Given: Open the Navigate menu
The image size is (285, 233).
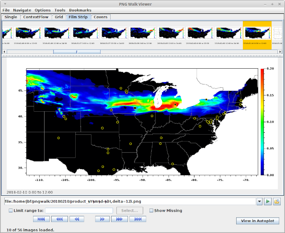Looking at the screenshot, I should point(22,10).
